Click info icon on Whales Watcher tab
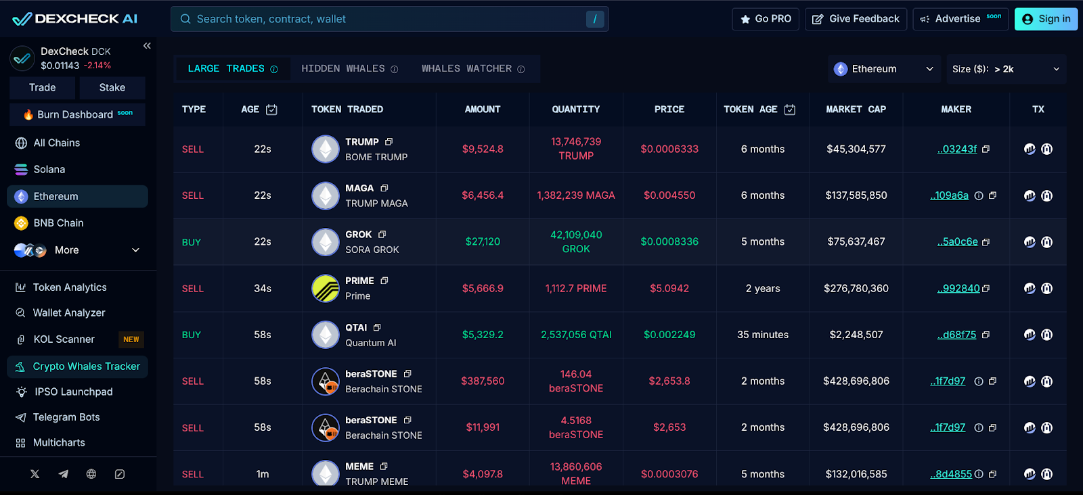 pyautogui.click(x=521, y=69)
